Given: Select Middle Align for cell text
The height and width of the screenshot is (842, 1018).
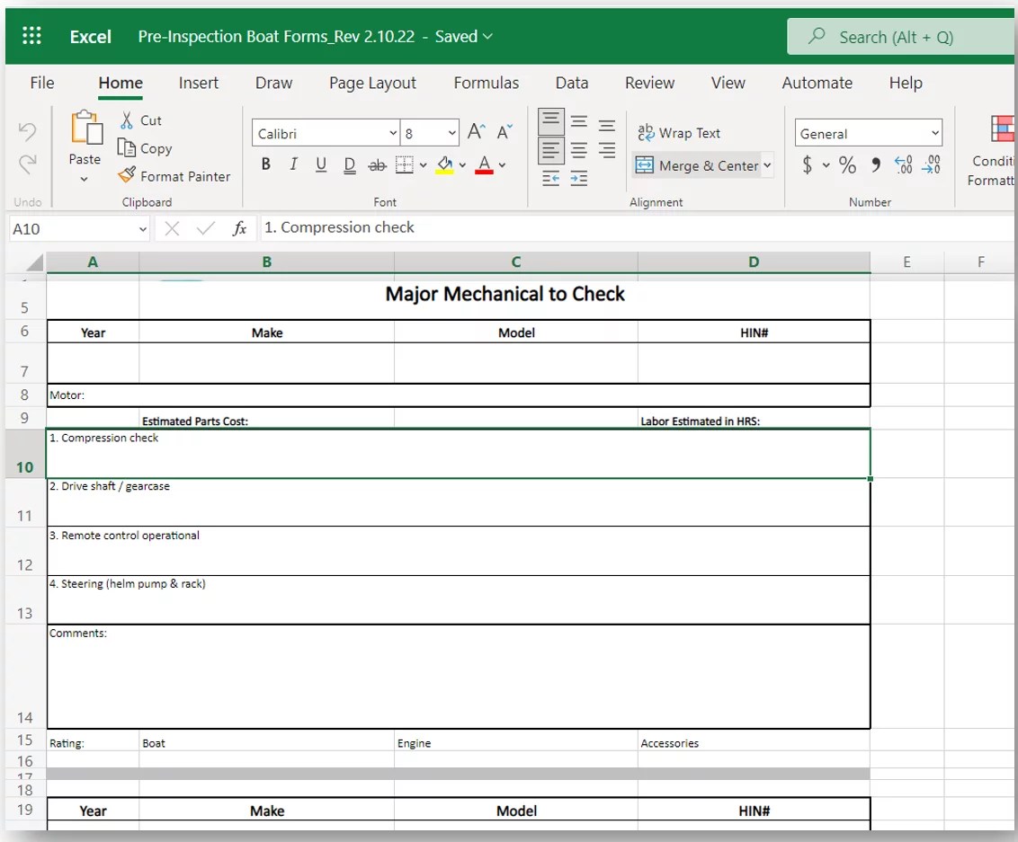Looking at the screenshot, I should coord(579,121).
